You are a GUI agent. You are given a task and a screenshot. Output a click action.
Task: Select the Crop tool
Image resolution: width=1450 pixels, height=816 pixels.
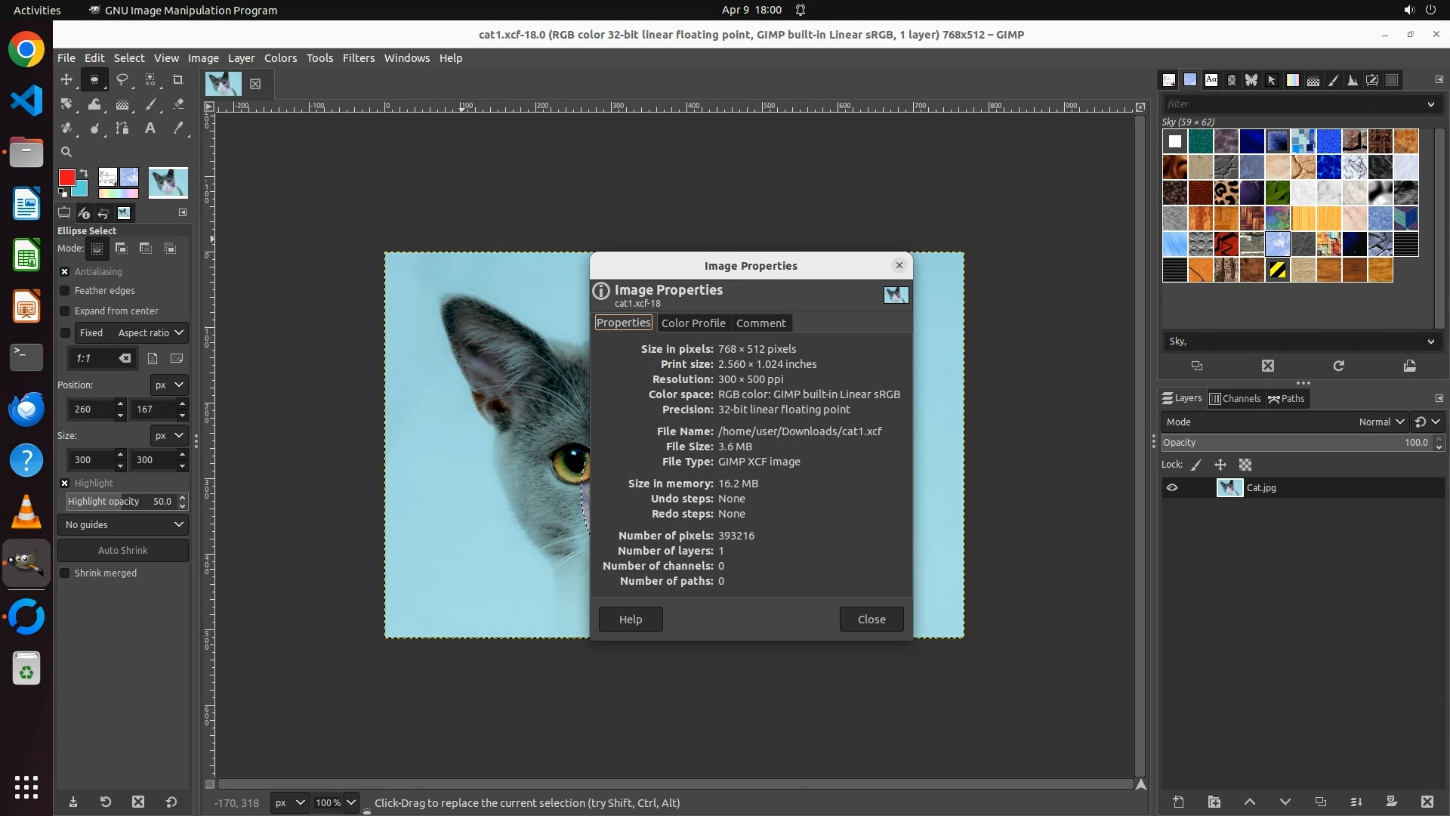(178, 79)
